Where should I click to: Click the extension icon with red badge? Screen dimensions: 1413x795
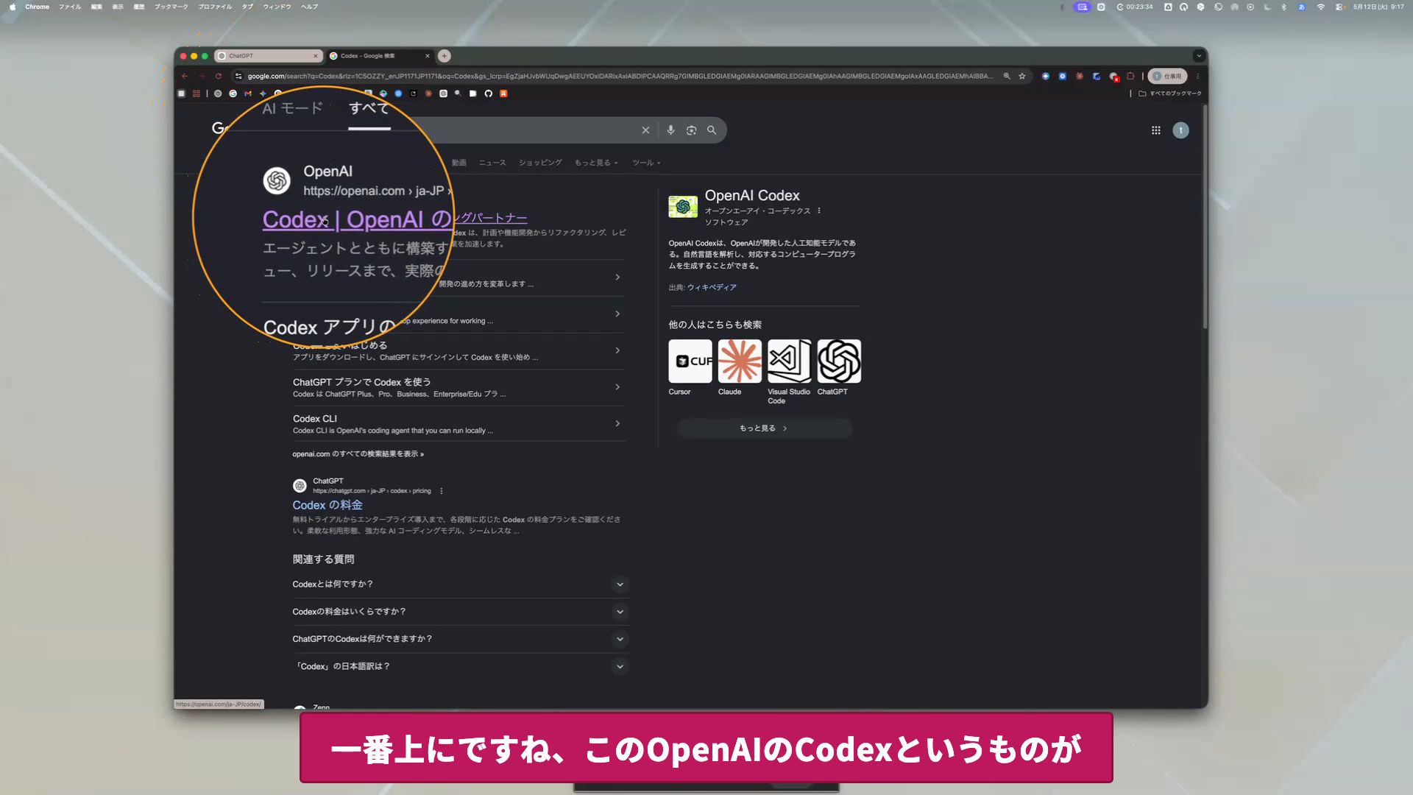[1114, 77]
